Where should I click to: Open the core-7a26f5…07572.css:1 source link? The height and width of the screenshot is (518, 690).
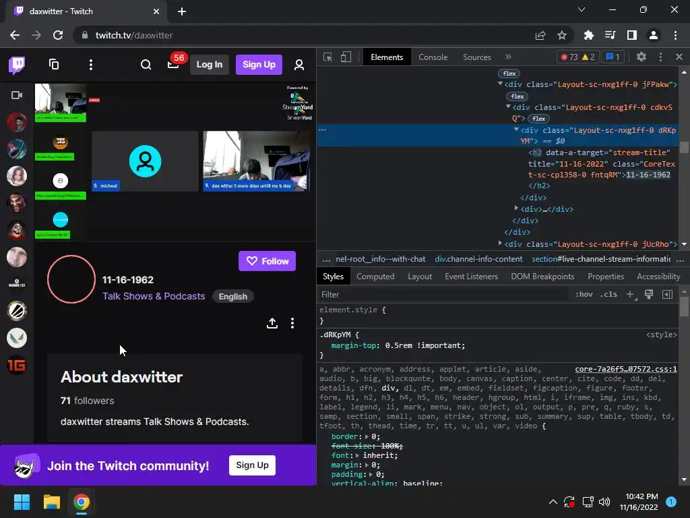tap(626, 369)
